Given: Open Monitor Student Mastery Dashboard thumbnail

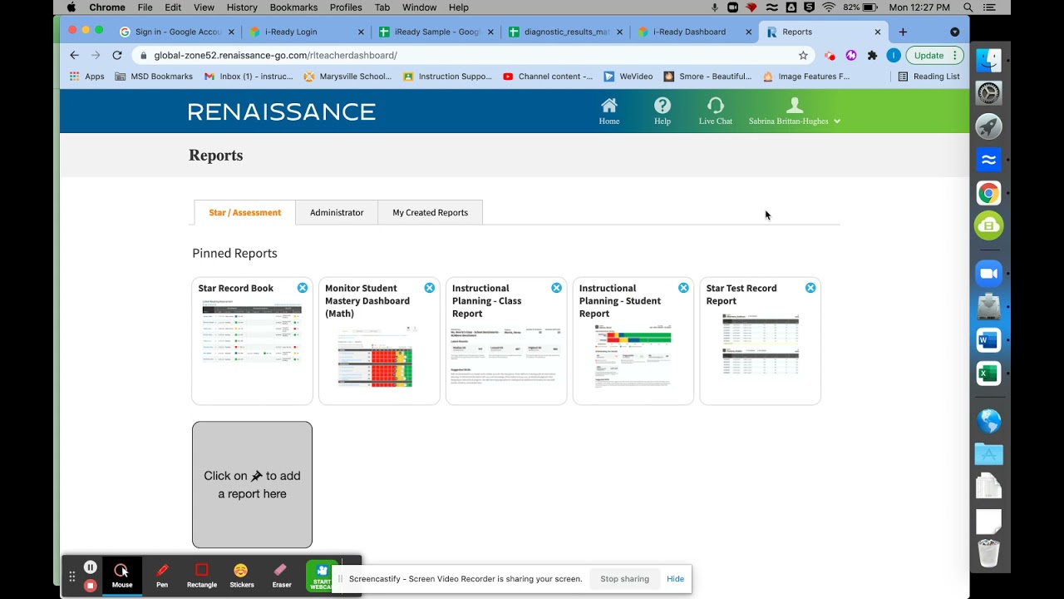Looking at the screenshot, I should pos(379,358).
